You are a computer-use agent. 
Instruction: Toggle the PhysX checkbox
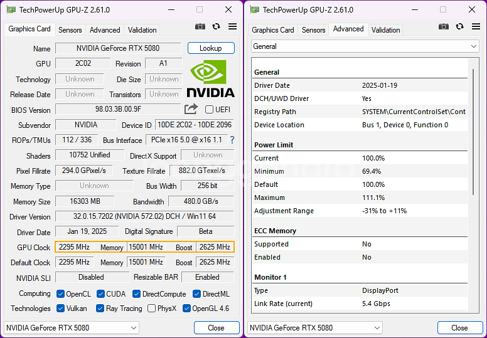[x=152, y=309]
